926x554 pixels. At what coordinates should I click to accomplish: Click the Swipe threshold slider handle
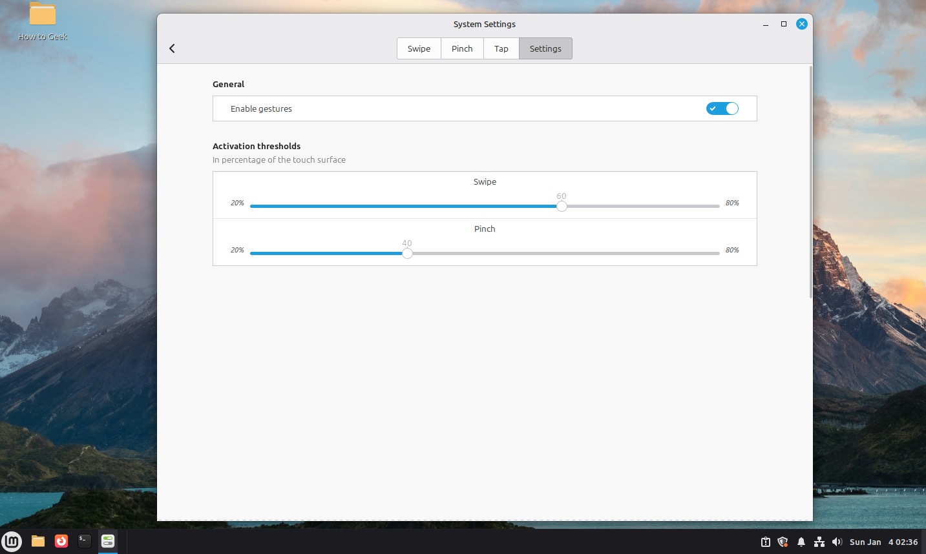[x=561, y=205]
